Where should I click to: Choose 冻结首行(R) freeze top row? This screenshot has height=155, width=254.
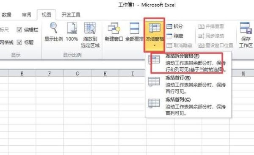coord(188,84)
